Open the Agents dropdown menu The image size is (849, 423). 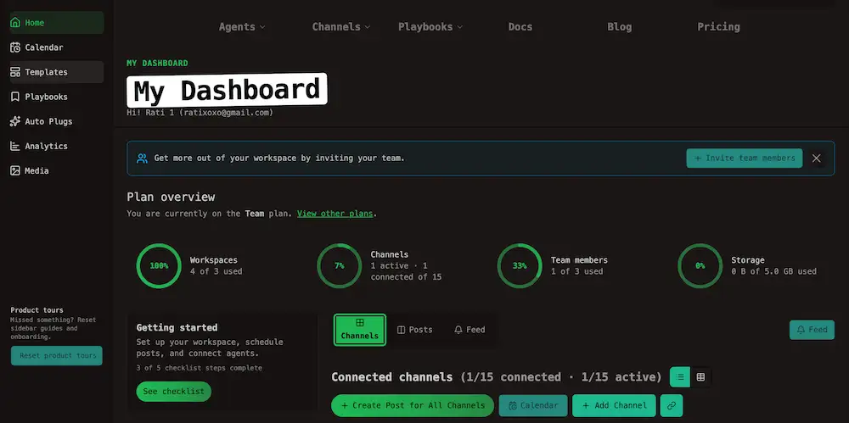(x=242, y=26)
